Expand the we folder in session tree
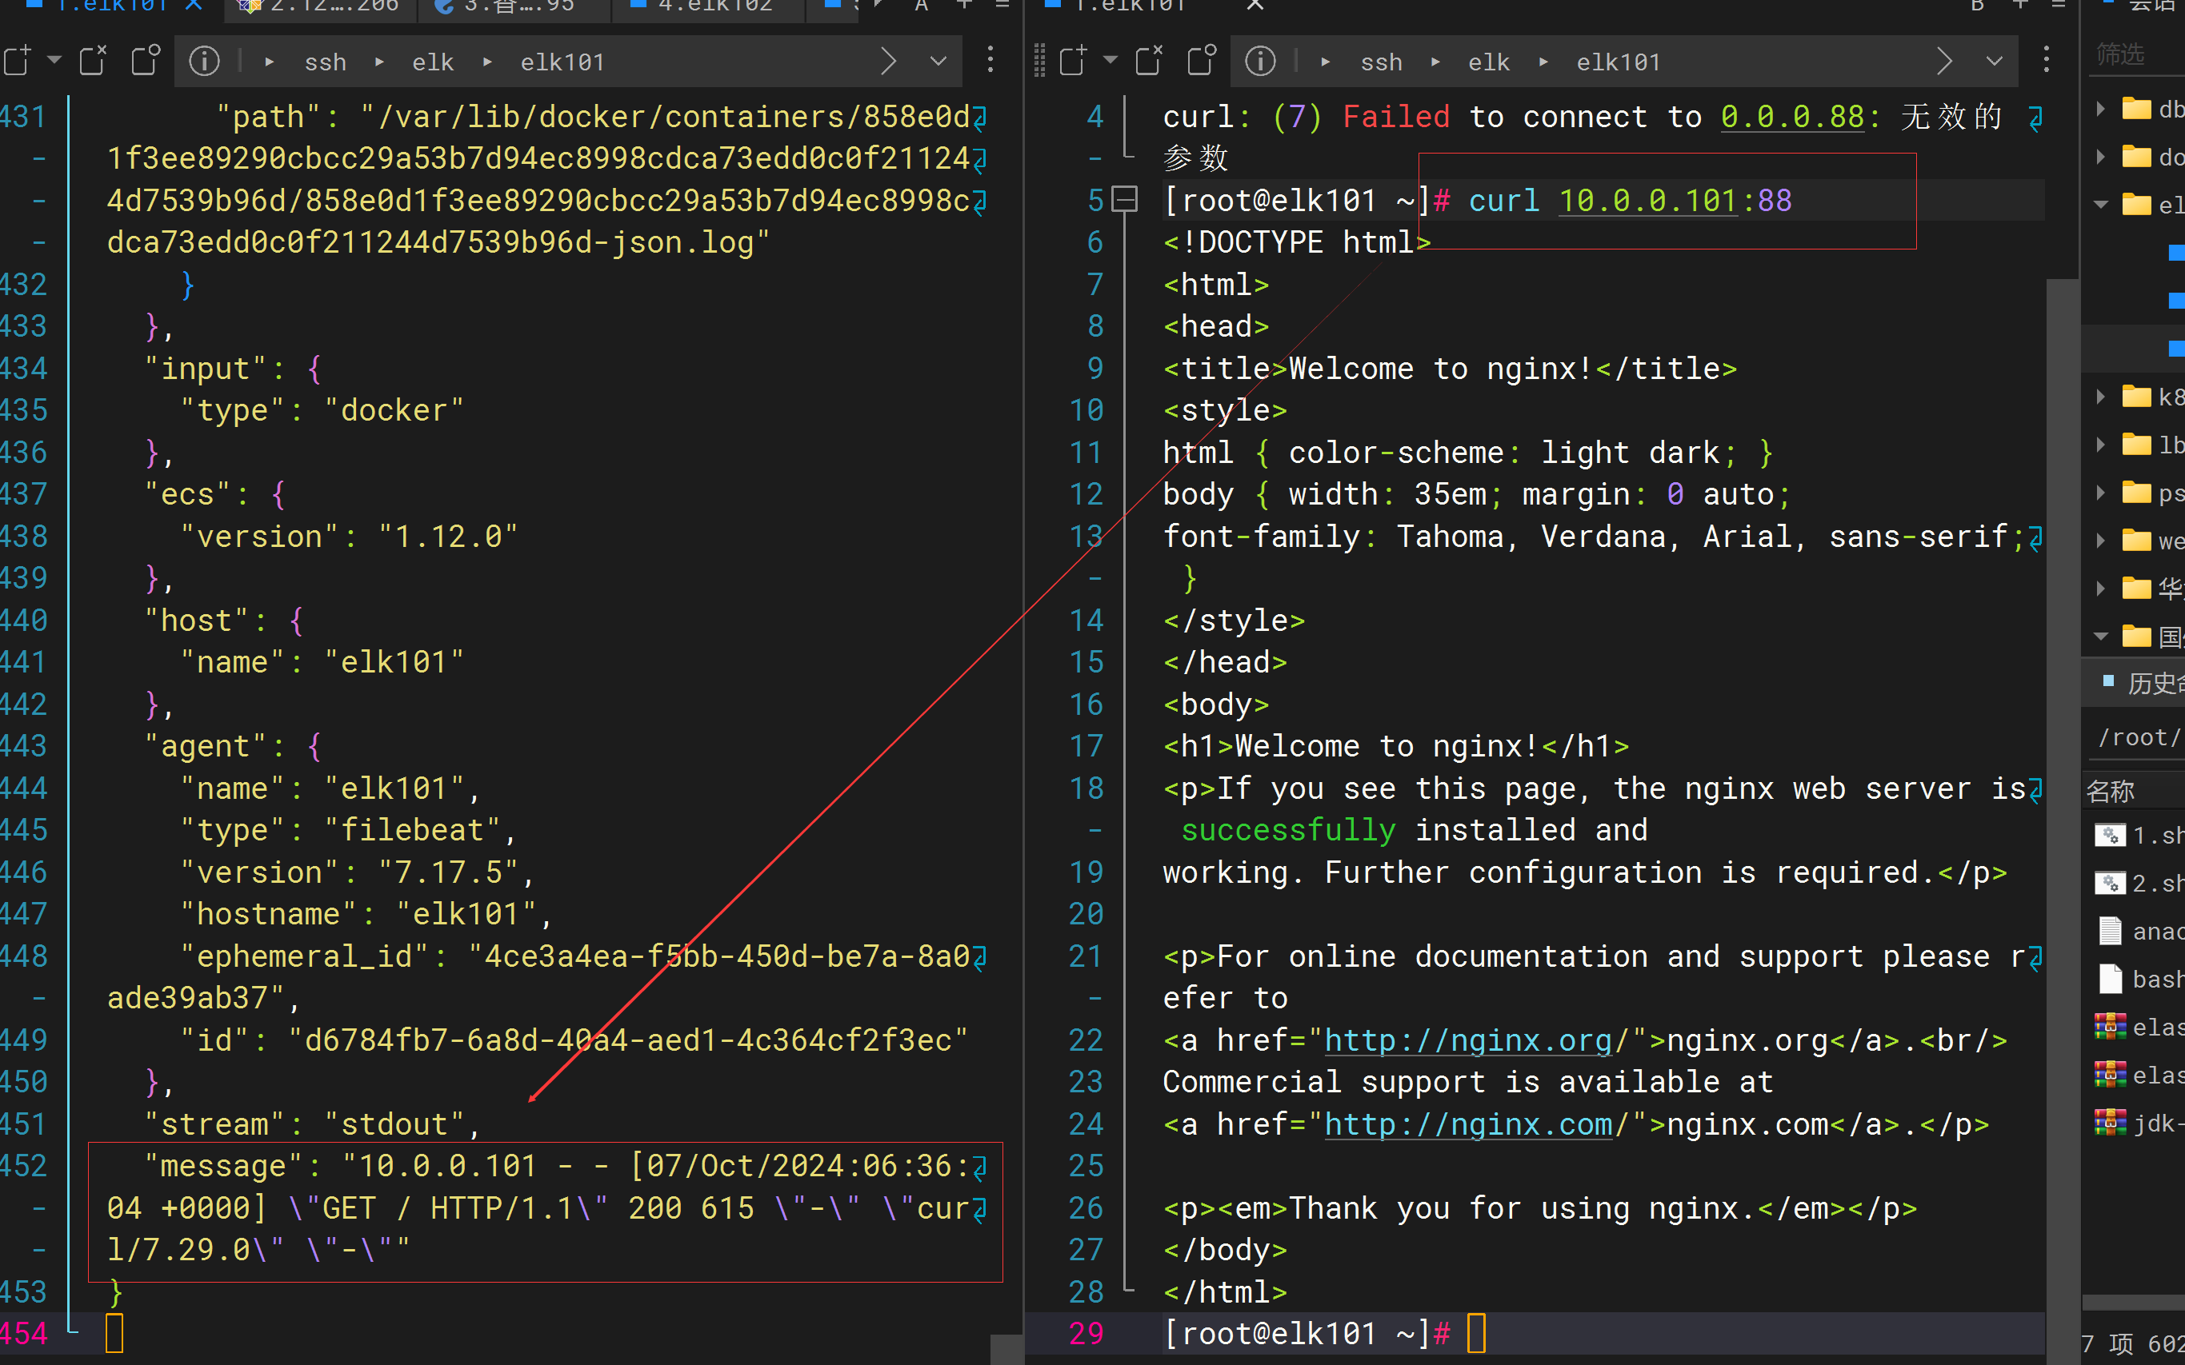 tap(2101, 540)
